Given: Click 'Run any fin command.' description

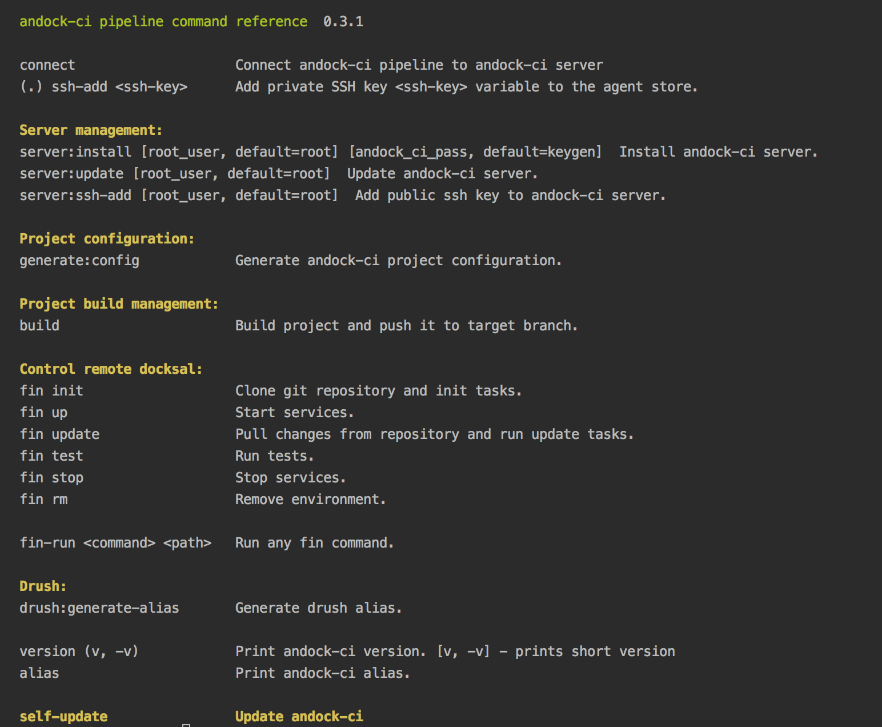Looking at the screenshot, I should 315,543.
